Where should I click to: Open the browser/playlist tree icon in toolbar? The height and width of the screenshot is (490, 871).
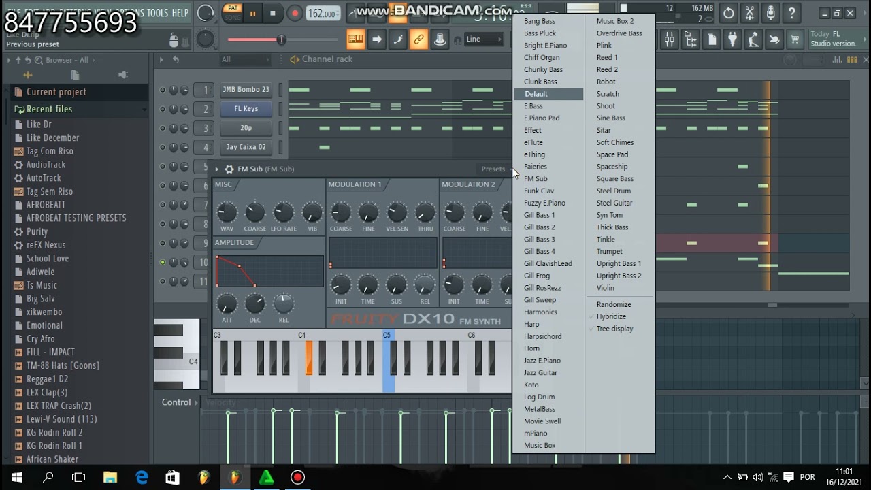point(691,39)
